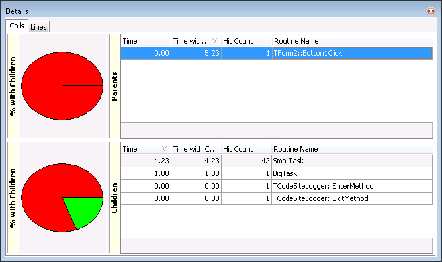Click the Time header in Parents table

coord(146,41)
